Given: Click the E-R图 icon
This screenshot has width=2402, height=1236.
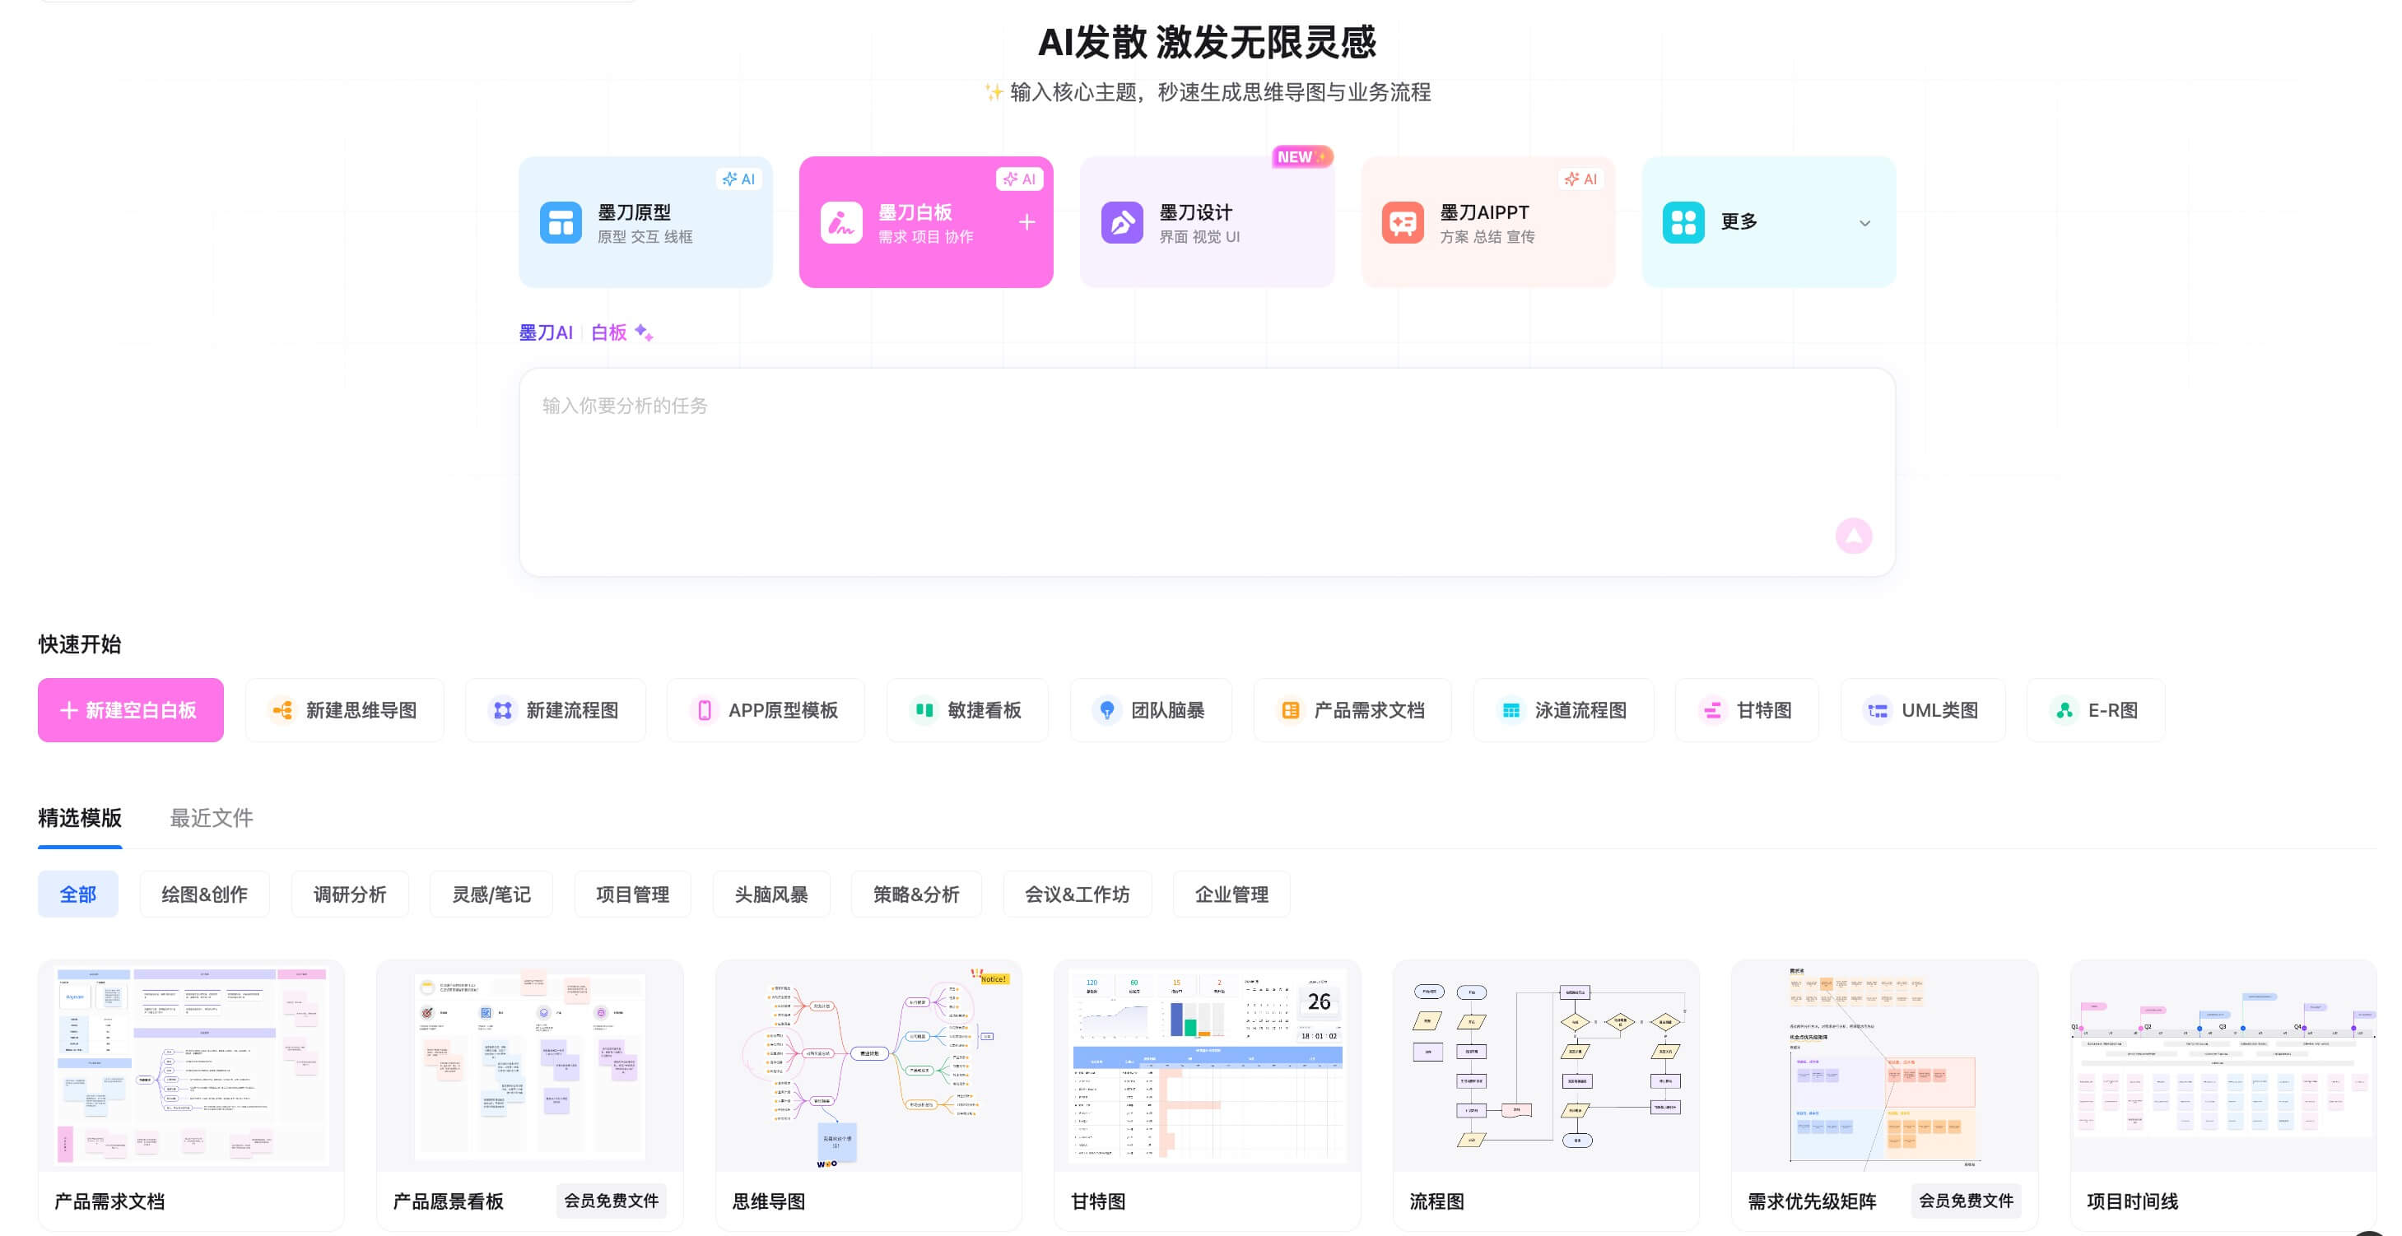Looking at the screenshot, I should (x=2065, y=710).
